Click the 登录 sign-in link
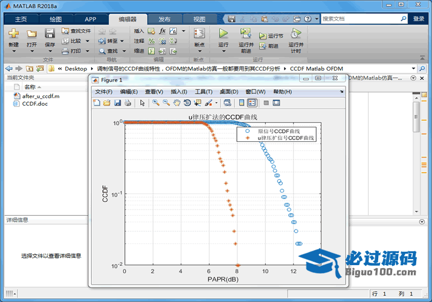Image resolution: width=432 pixels, height=302 pixels. 419,19
